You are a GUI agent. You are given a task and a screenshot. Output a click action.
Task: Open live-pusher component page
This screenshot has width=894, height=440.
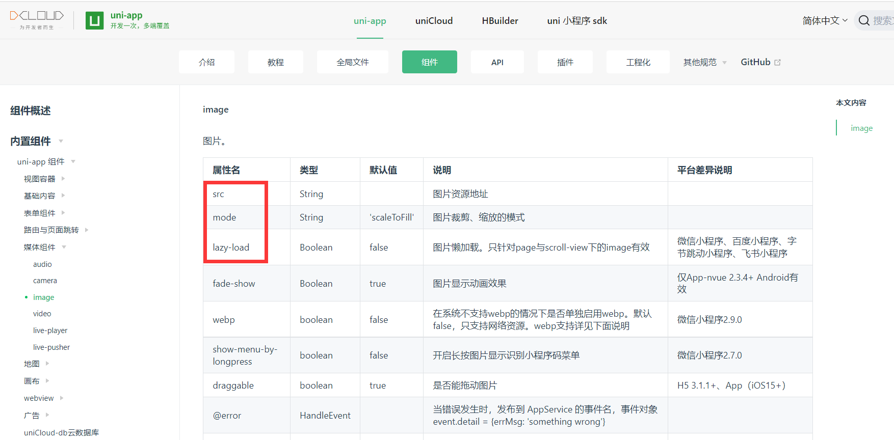coord(51,347)
